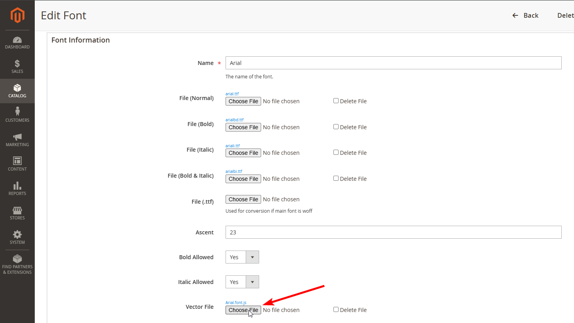The width and height of the screenshot is (574, 323).
Task: Open the Customers person icon
Action: (17, 112)
